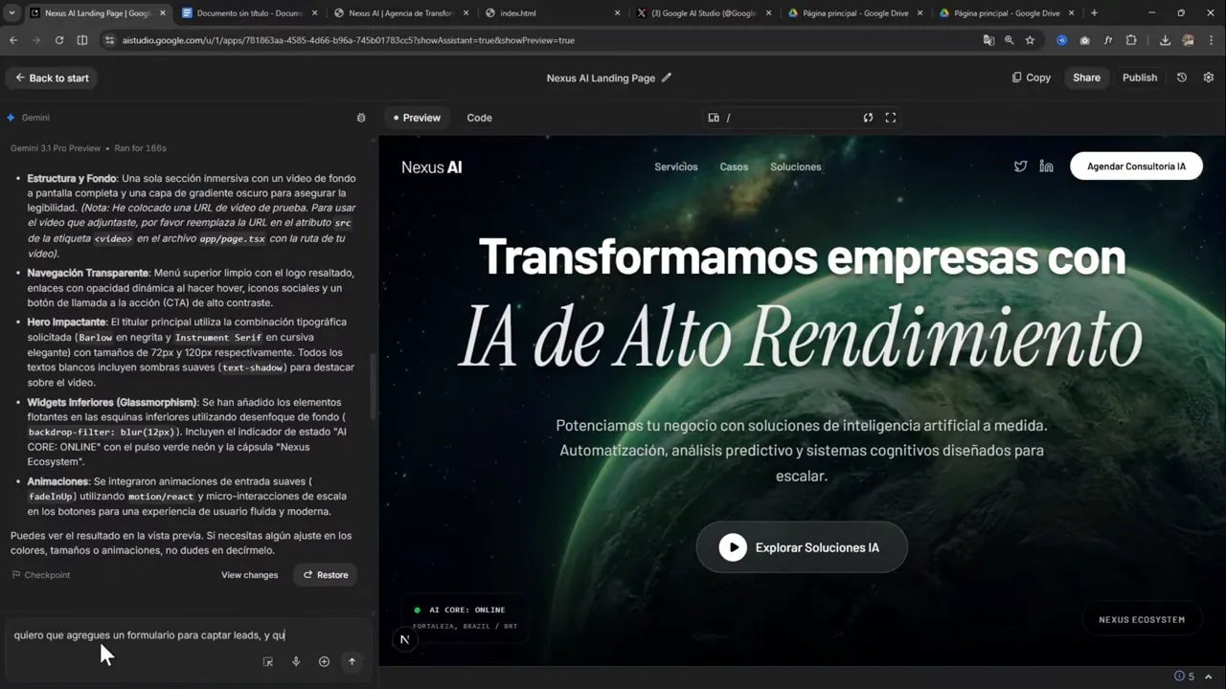
Task: Click the chat panel scrollbar
Action: tap(374, 388)
